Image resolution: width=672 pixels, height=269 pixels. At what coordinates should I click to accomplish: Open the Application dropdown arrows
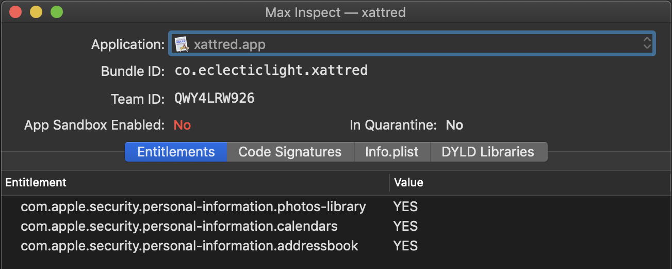647,43
